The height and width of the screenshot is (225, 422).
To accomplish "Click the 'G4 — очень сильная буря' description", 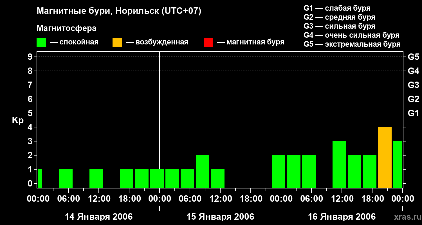I will [x=352, y=35].
